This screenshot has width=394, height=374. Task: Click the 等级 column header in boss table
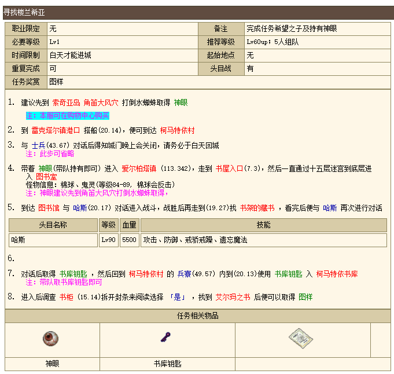point(109,225)
